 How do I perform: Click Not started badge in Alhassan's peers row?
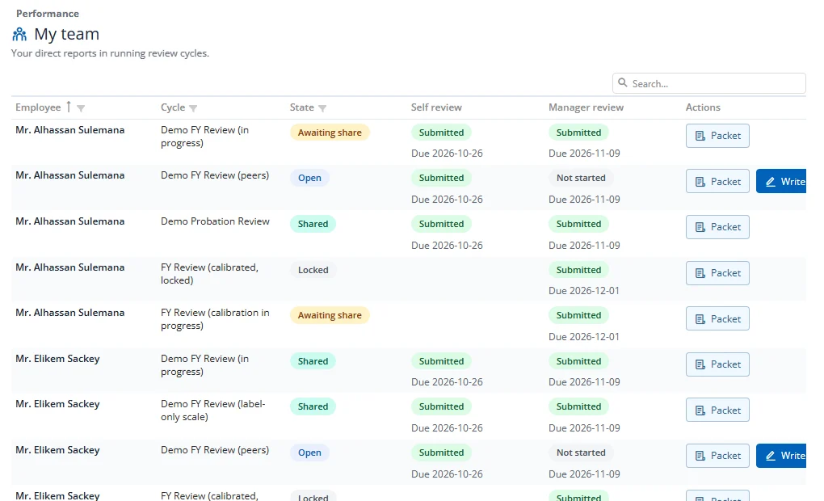pyautogui.click(x=581, y=178)
